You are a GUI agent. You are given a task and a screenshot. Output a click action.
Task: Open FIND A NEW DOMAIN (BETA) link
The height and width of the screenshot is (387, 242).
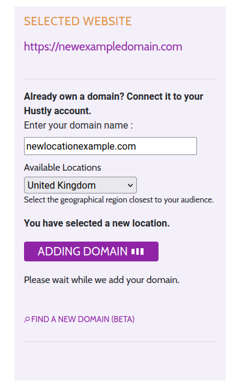pyautogui.click(x=83, y=319)
